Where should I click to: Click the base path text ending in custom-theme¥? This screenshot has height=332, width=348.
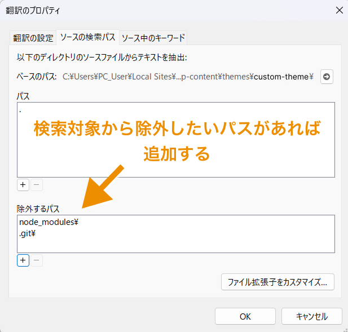[187, 77]
